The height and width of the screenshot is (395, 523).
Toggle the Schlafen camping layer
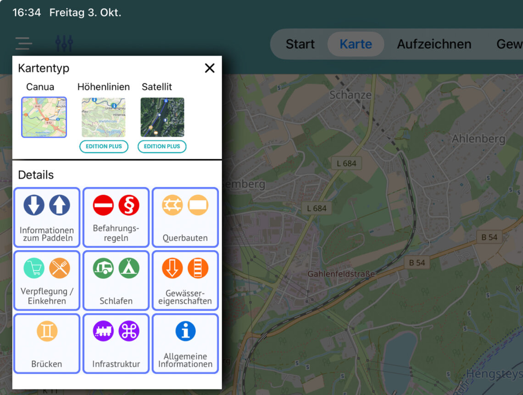[116, 280]
